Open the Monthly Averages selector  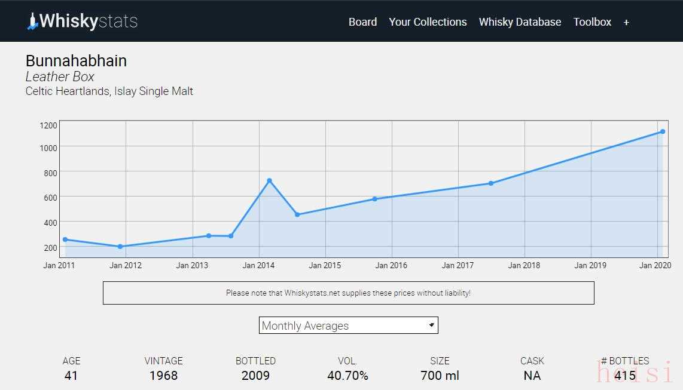pos(348,325)
